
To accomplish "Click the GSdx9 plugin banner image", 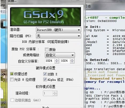I will click(45, 17).
